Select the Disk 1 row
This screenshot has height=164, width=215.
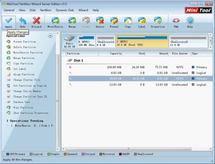139,60
